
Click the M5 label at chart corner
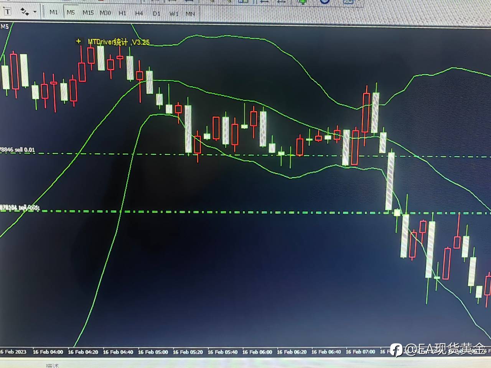point(4,27)
